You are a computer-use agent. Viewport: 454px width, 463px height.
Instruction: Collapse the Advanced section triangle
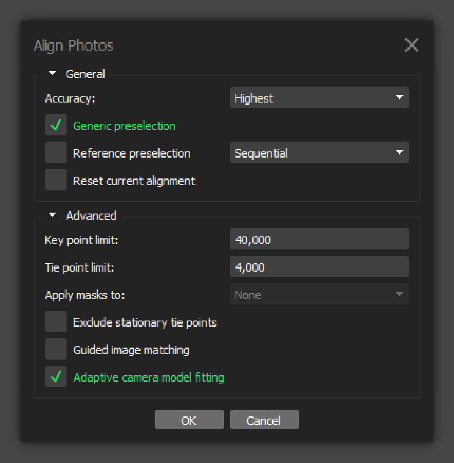[x=53, y=215]
